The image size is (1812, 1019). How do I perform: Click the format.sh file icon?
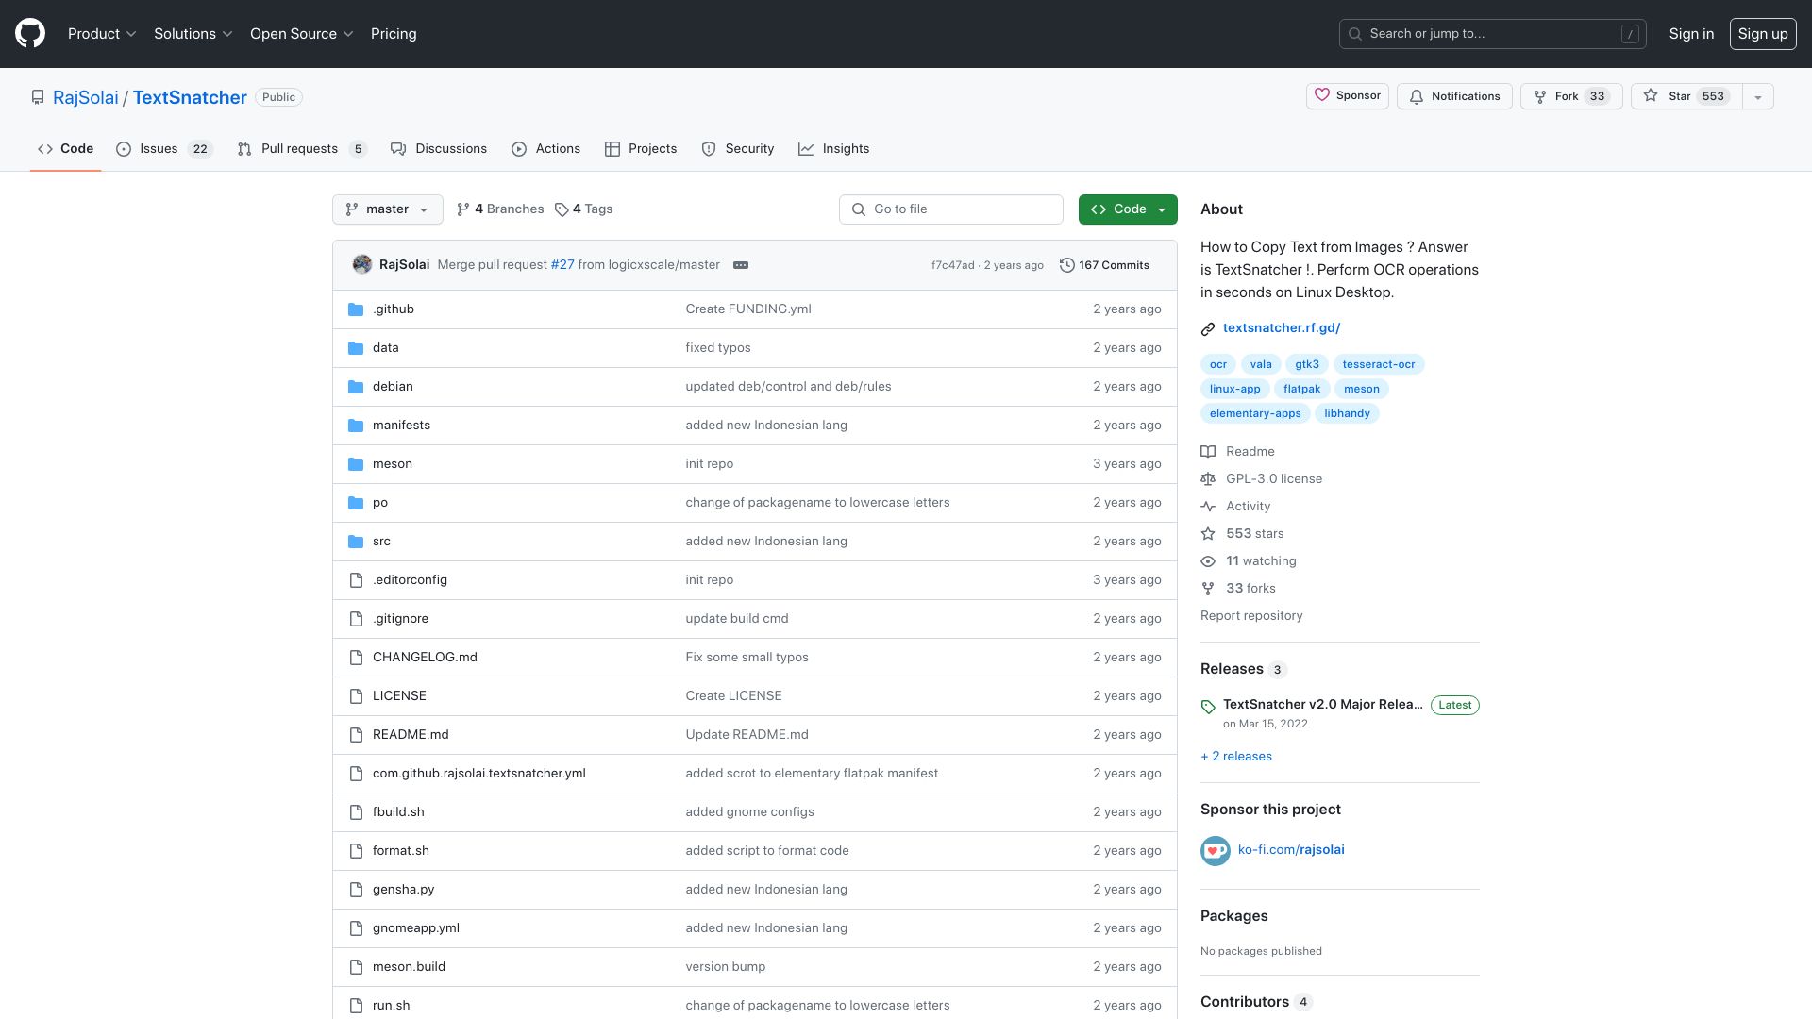[356, 851]
